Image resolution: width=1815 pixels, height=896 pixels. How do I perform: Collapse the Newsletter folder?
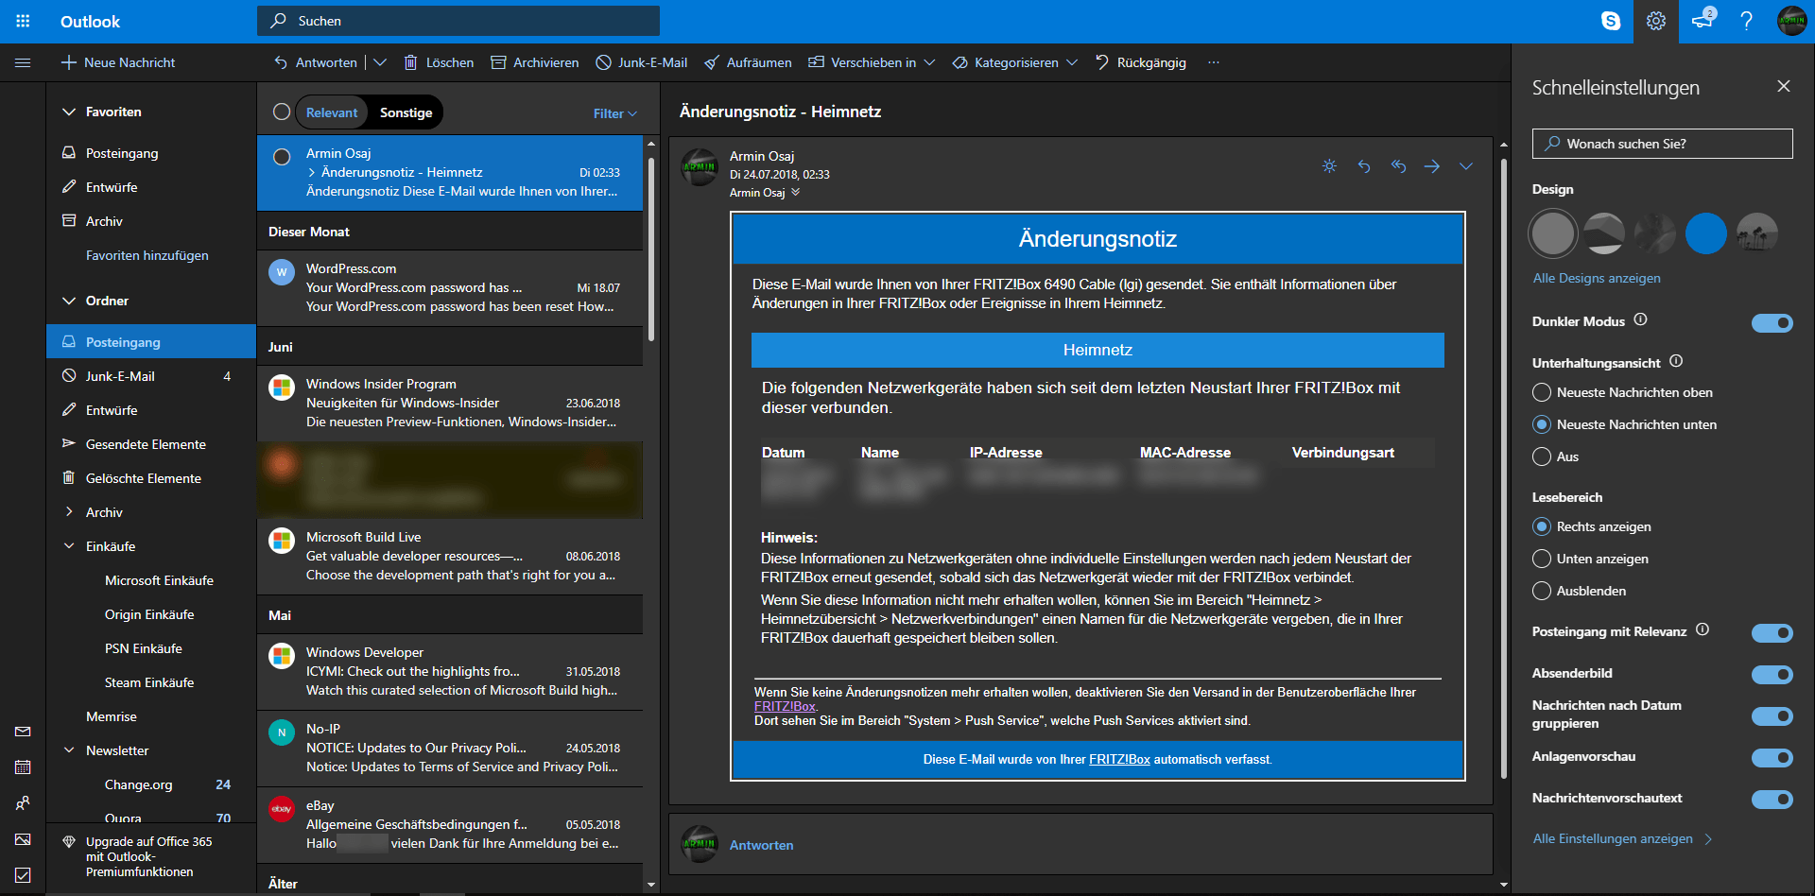click(68, 750)
